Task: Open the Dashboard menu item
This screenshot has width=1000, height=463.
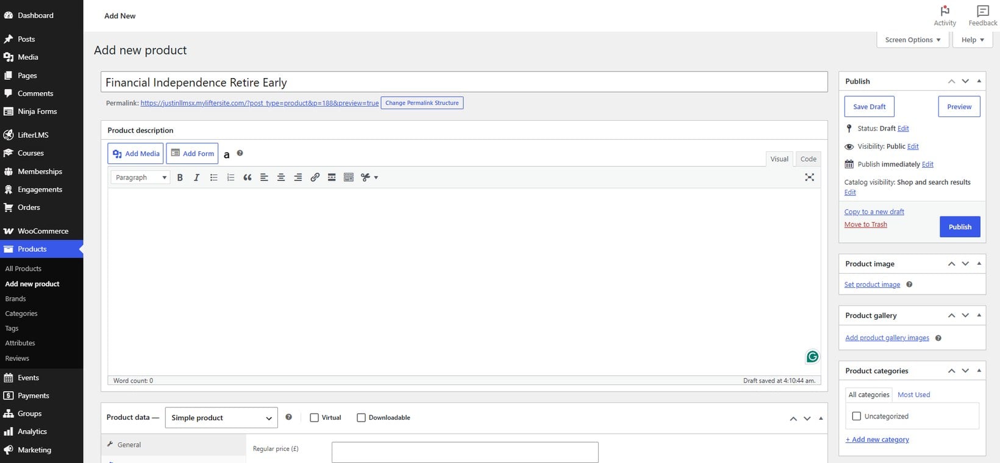Action: tap(41, 15)
